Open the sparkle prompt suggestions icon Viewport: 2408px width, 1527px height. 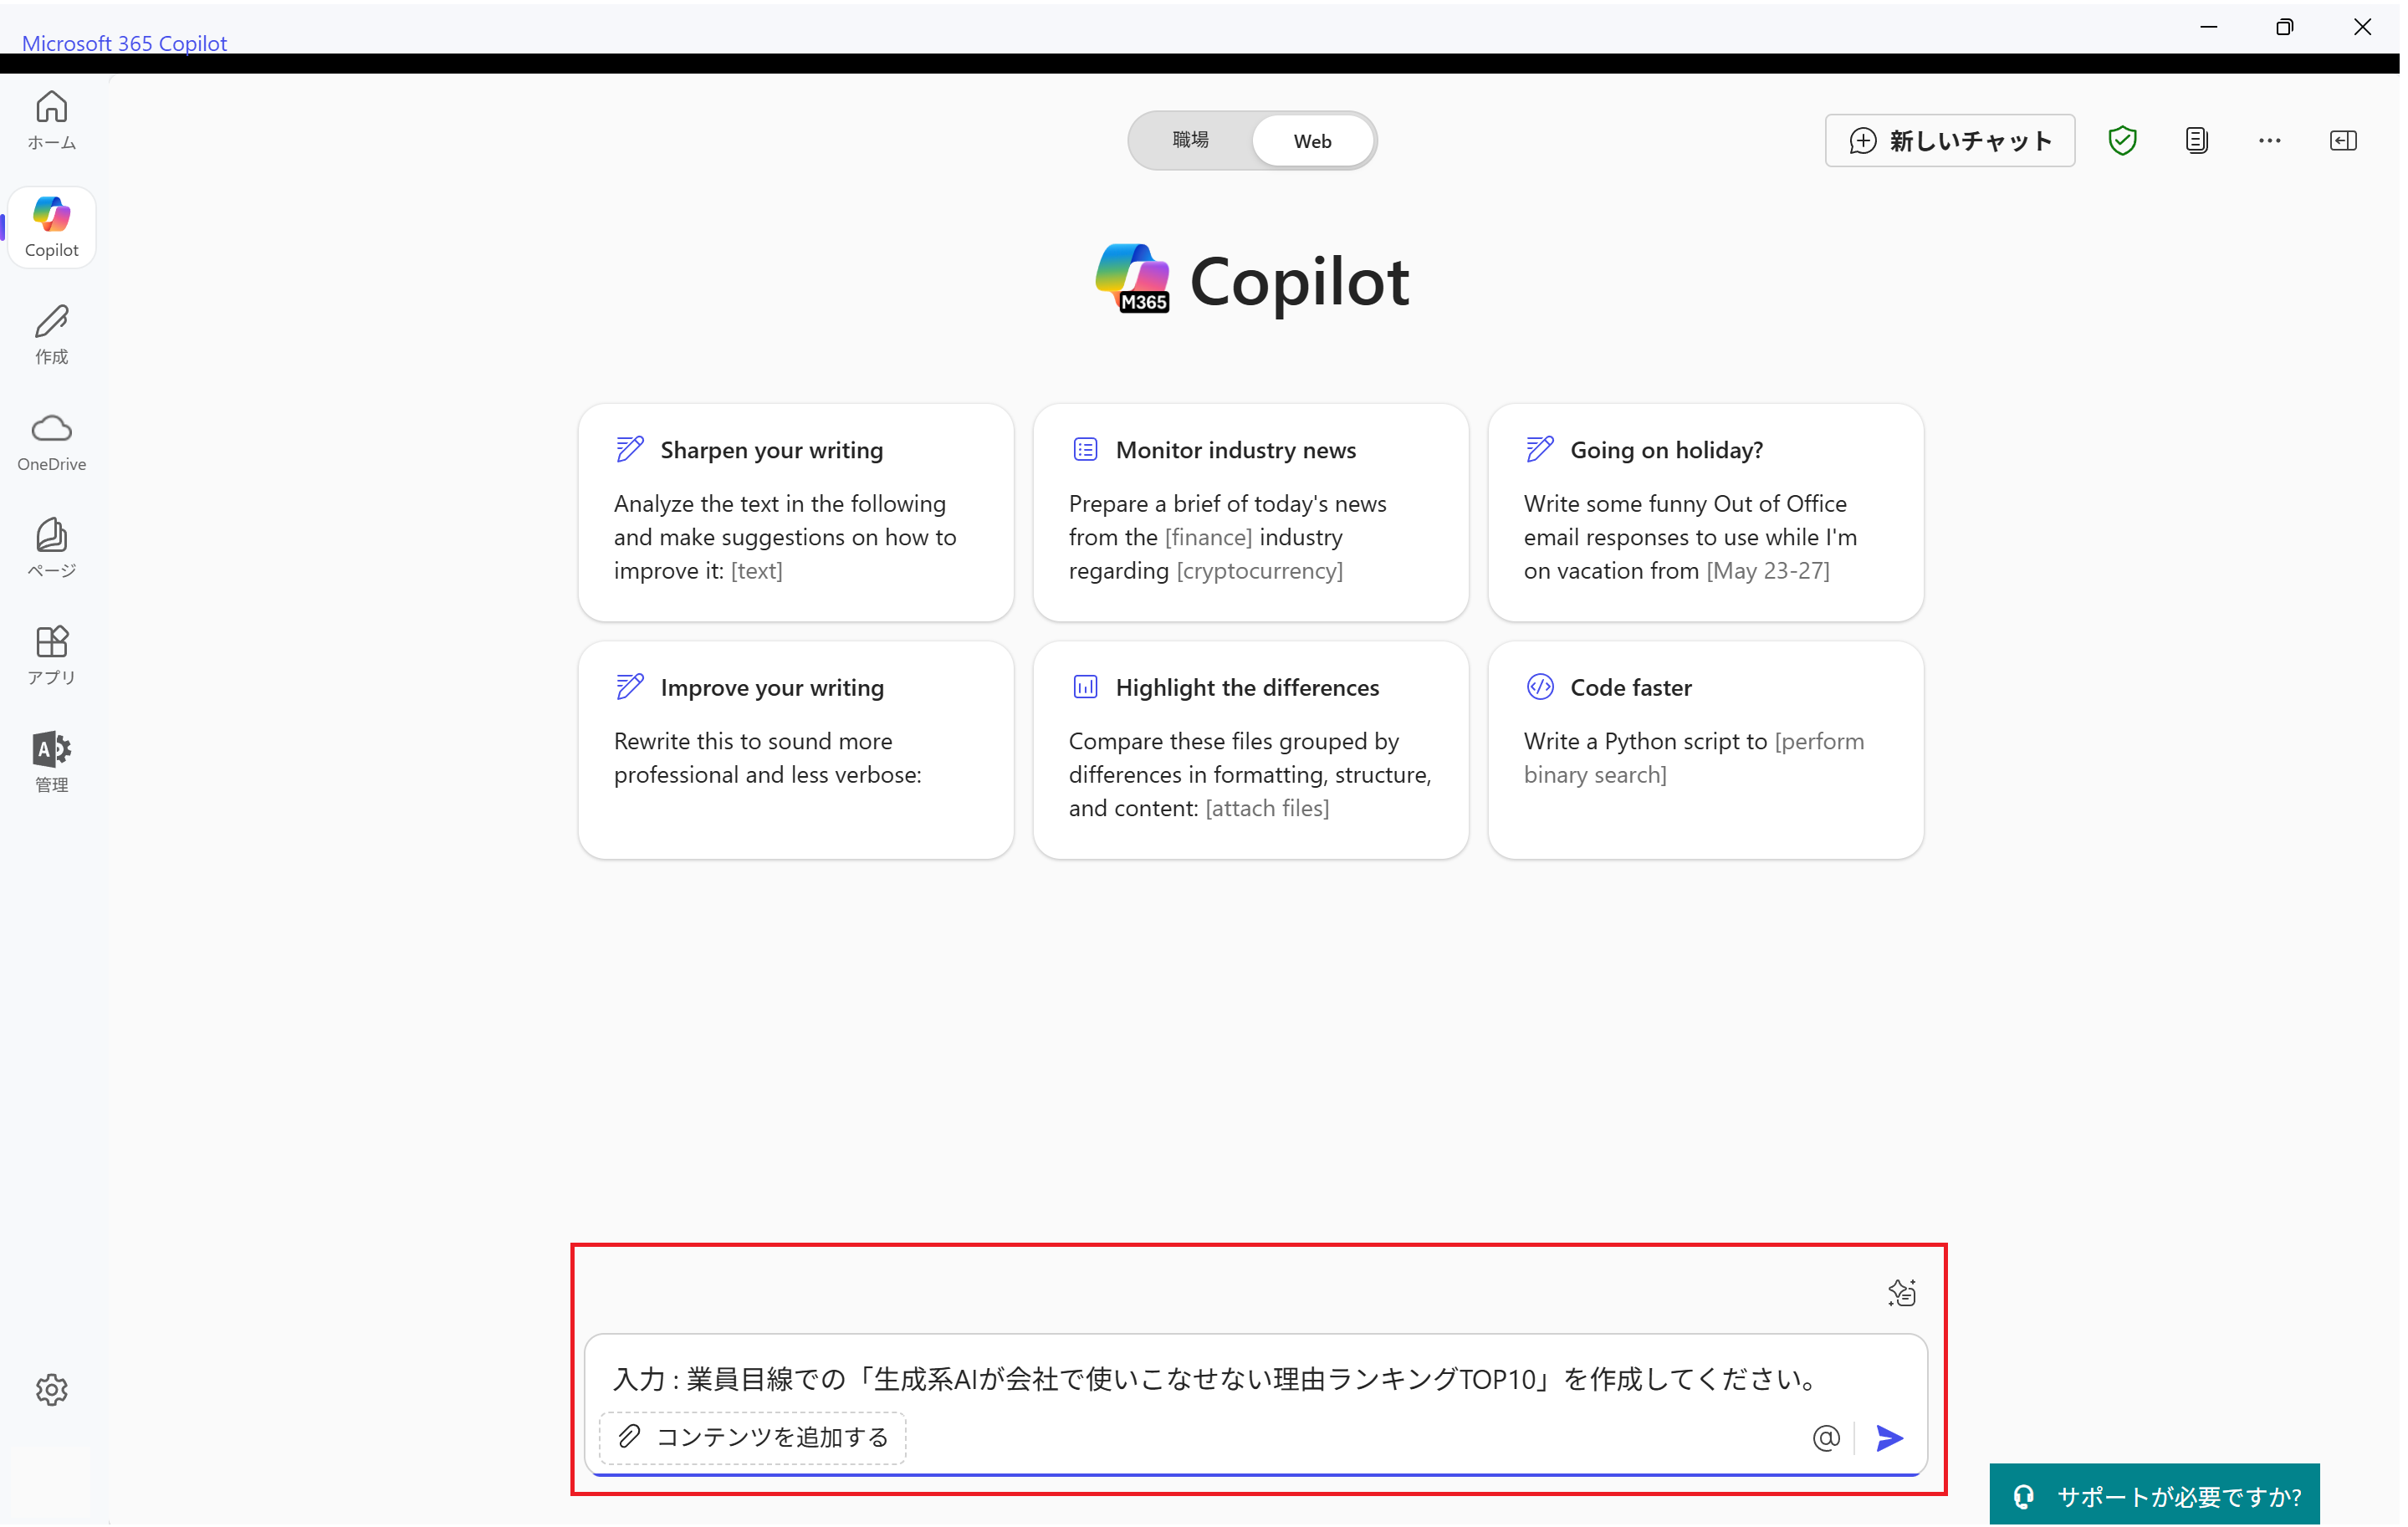(x=1902, y=1292)
